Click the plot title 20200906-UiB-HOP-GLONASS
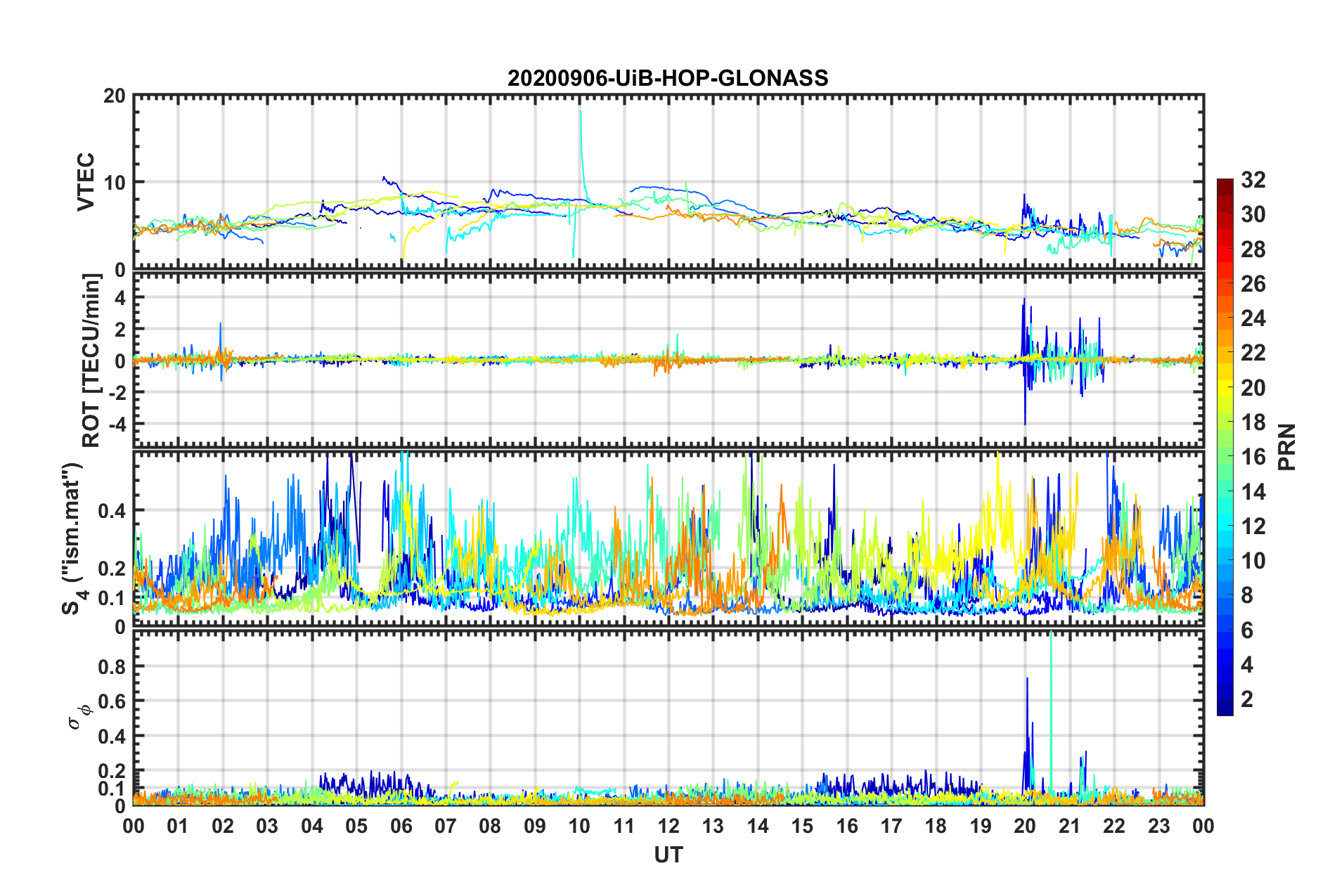Screen dimensions: 1337x894 click(x=668, y=78)
